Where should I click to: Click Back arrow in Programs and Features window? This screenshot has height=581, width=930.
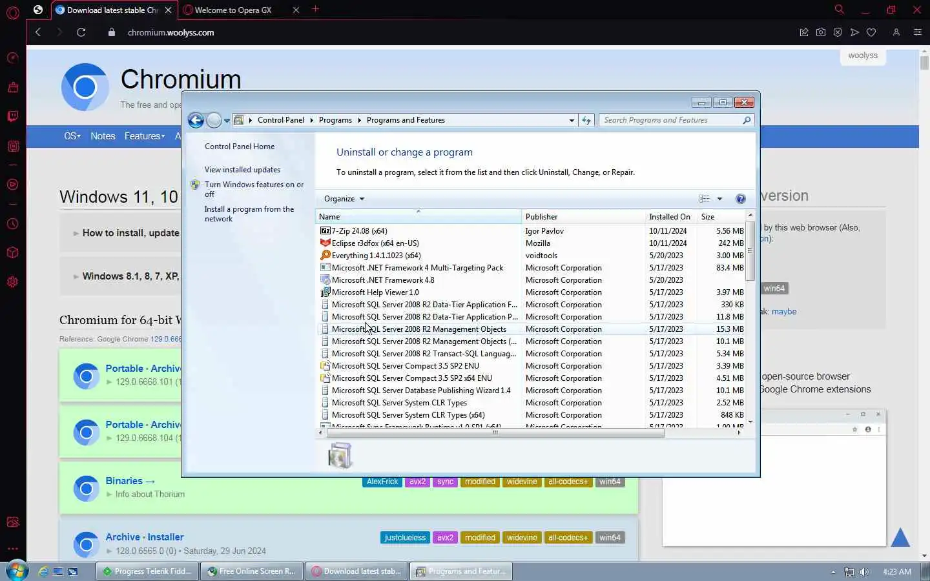coord(196,120)
